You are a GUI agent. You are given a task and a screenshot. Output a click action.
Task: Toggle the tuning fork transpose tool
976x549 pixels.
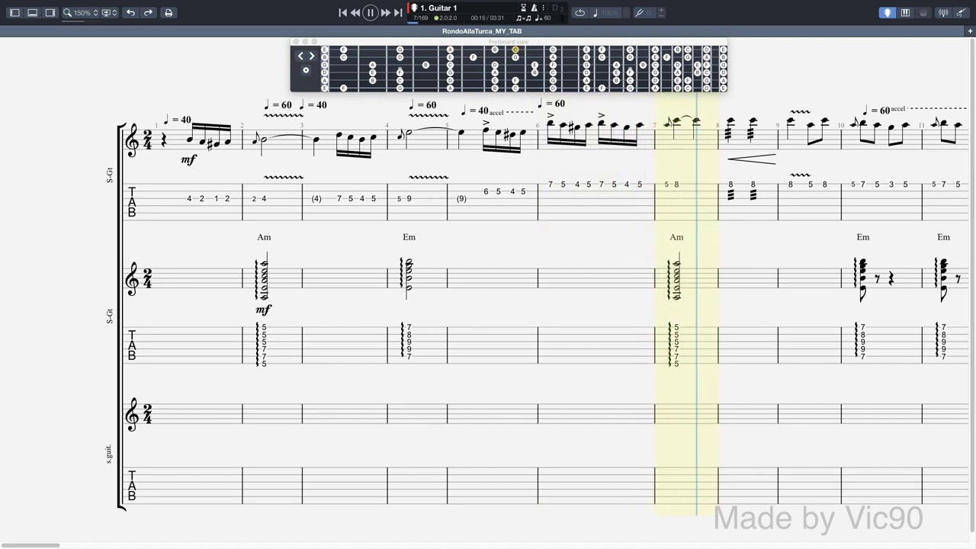(640, 12)
